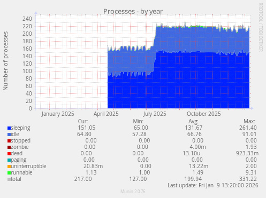Click the 'zombie' legend label

pos(20,147)
